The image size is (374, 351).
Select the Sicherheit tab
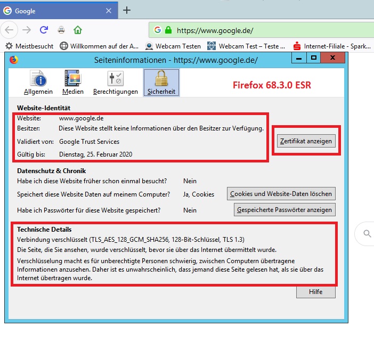(161, 83)
